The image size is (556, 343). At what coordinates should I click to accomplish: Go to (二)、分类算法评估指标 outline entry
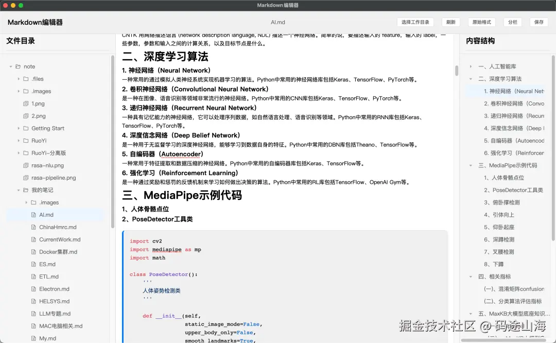(x=513, y=301)
